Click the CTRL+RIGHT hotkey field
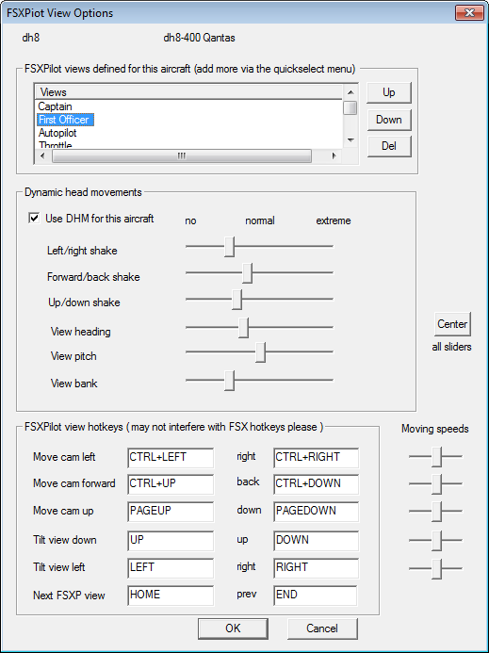Viewport: 489px width, 653px height. pos(317,458)
